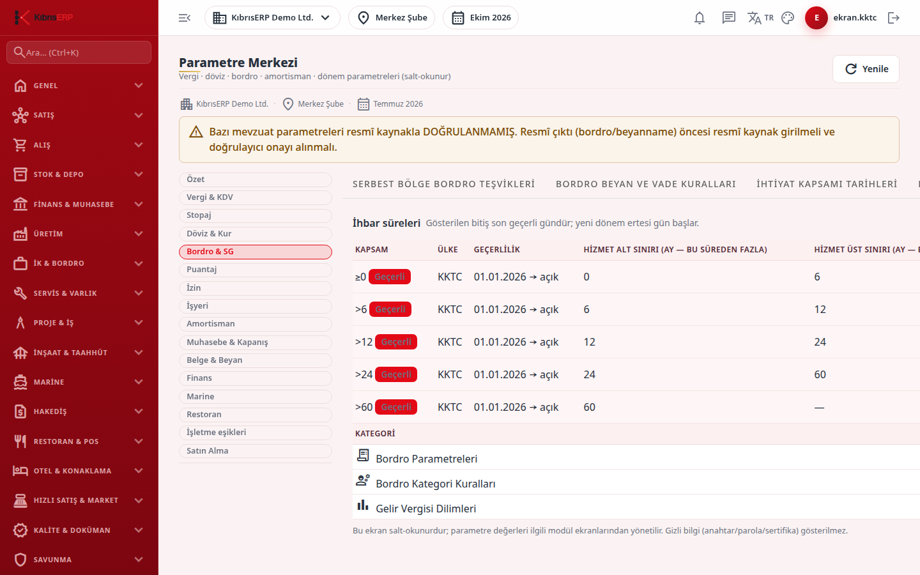This screenshot has width=920, height=575.
Task: Open the KıbrısERP Demo Ltd. company dropdown
Action: click(272, 18)
